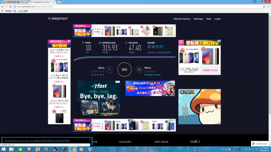The image size is (271, 152).
Task: Click the 47.40 upload speed value
Action: (135, 48)
